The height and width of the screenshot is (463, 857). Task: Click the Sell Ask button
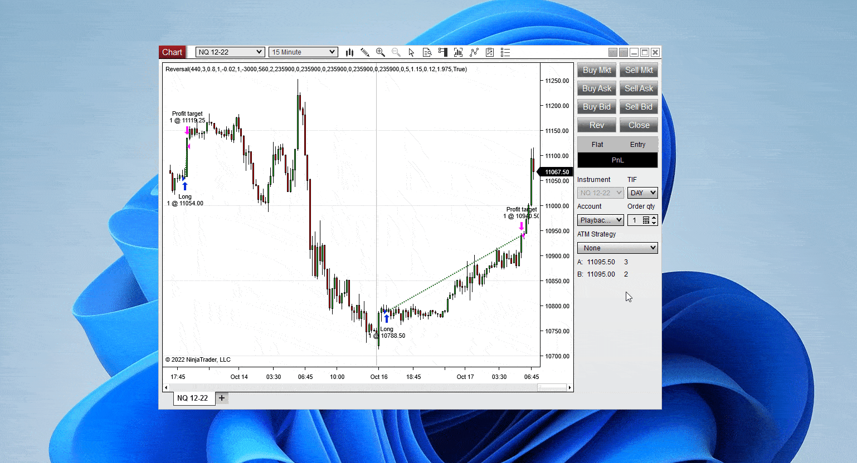(x=639, y=88)
